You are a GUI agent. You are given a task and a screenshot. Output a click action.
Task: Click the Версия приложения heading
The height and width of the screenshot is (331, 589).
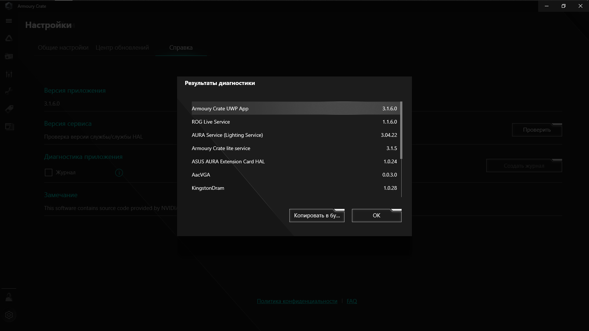(x=75, y=90)
